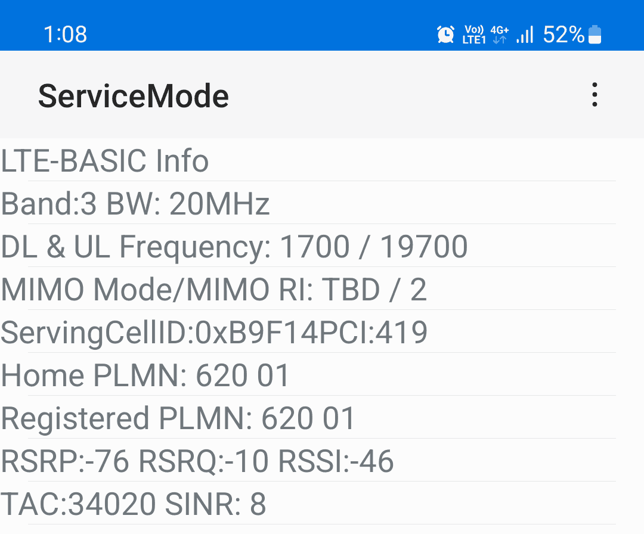Tap the 1:08 clock in the status bar
The width and height of the screenshot is (644, 534).
pos(66,35)
